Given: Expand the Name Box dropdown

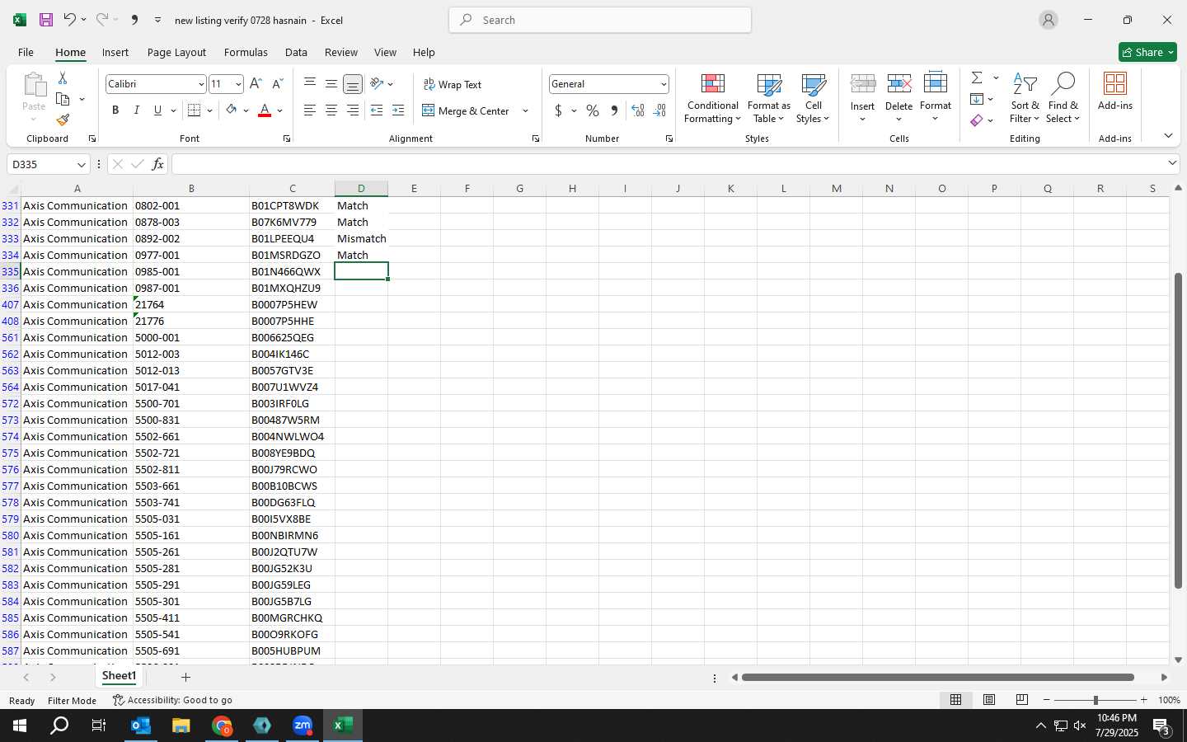Looking at the screenshot, I should click(x=81, y=164).
